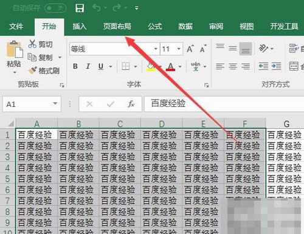This screenshot has height=234, width=304.
Task: Toggle the AutoSave switch
Action: [x=55, y=8]
